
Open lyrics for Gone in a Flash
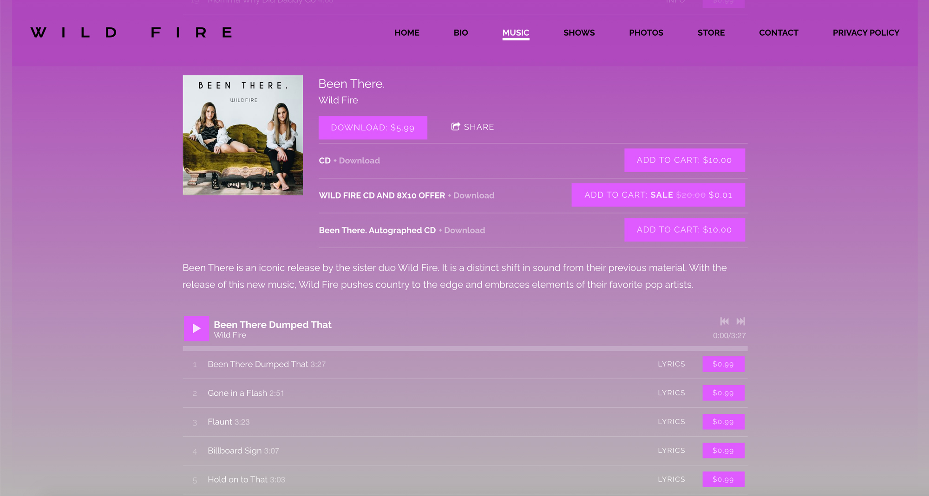(x=671, y=393)
